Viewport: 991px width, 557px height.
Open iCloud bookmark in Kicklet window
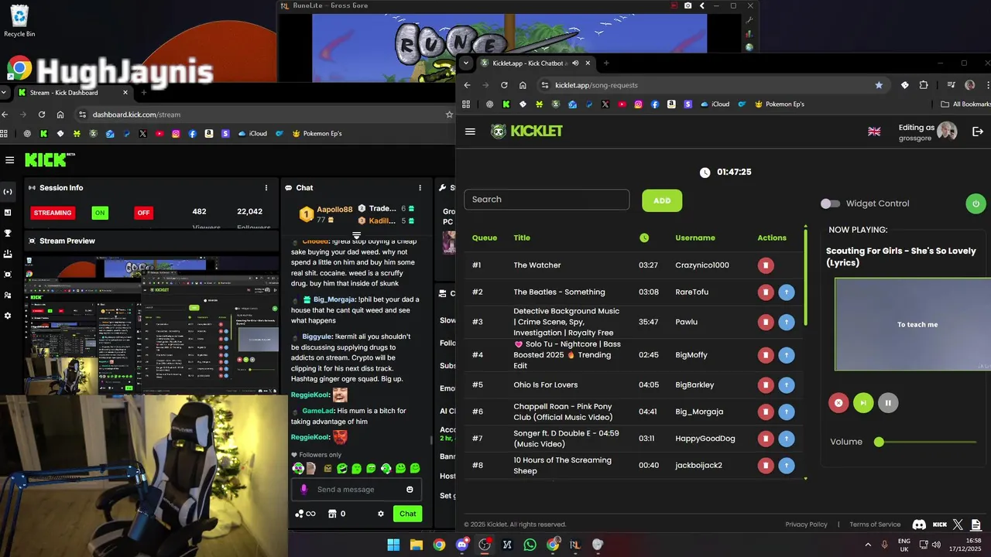tap(715, 104)
